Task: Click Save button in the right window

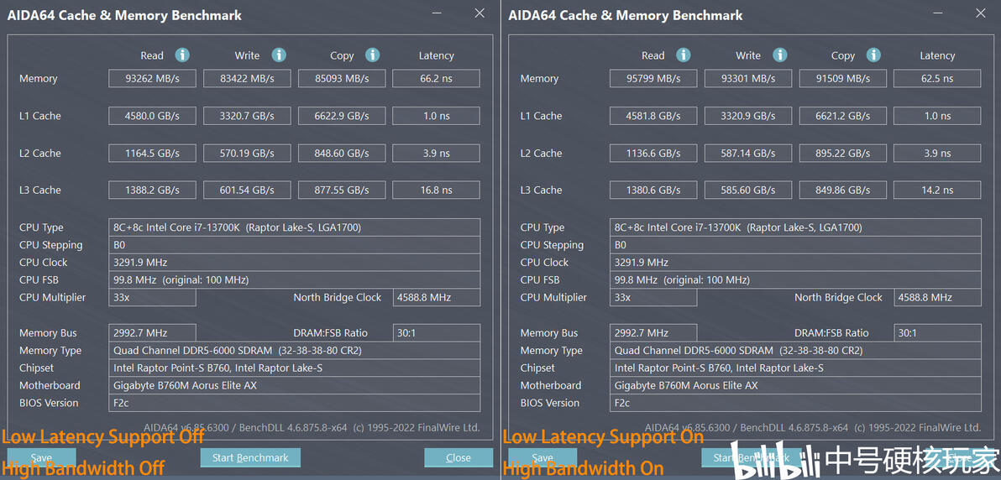Action: 542,457
